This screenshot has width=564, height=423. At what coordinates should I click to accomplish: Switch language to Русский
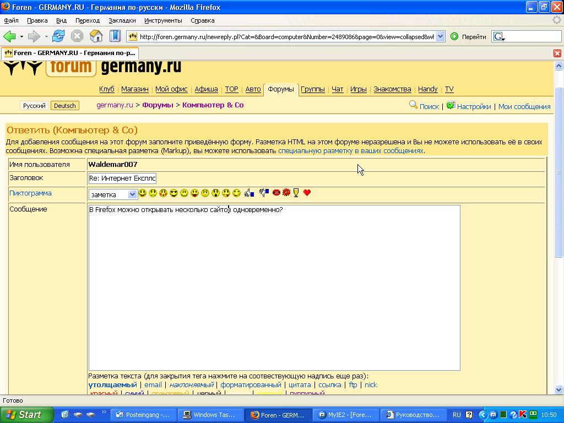coord(34,106)
